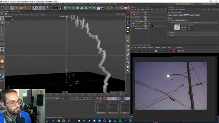Click the Octane camera tag on OctaneCamera

click(x=150, y=28)
